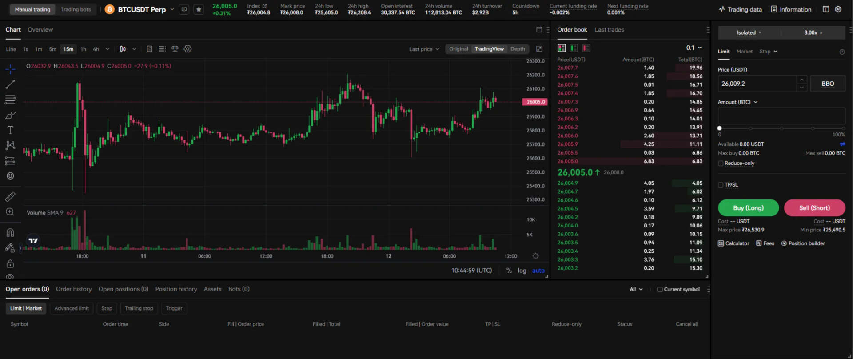Open the Position builder link
The width and height of the screenshot is (853, 359).
[x=803, y=243]
